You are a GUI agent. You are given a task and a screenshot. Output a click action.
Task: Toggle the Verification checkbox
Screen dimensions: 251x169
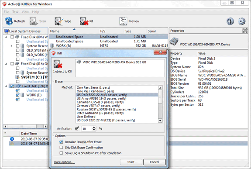point(77,128)
